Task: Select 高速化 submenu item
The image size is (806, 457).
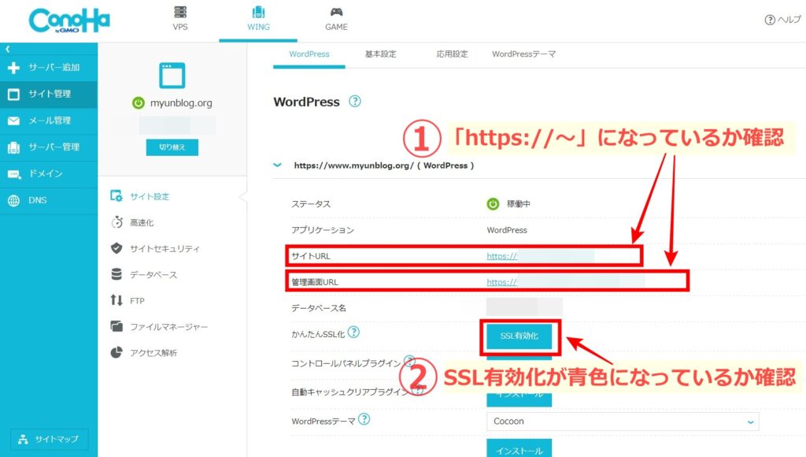Action: click(142, 222)
